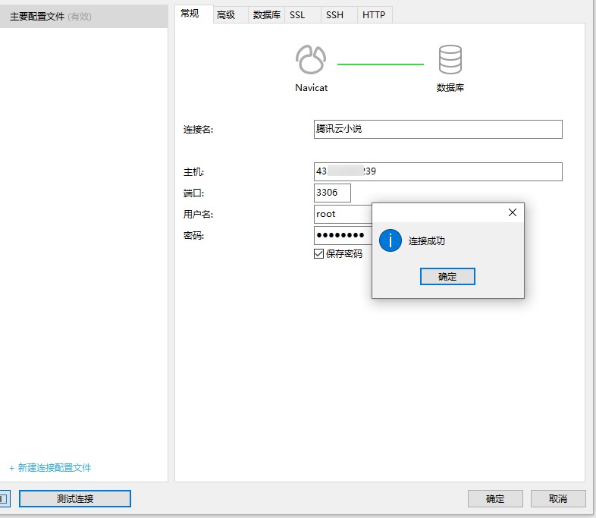Switch to the SSH tab
Screen dimensions: 596x518
(339, 15)
